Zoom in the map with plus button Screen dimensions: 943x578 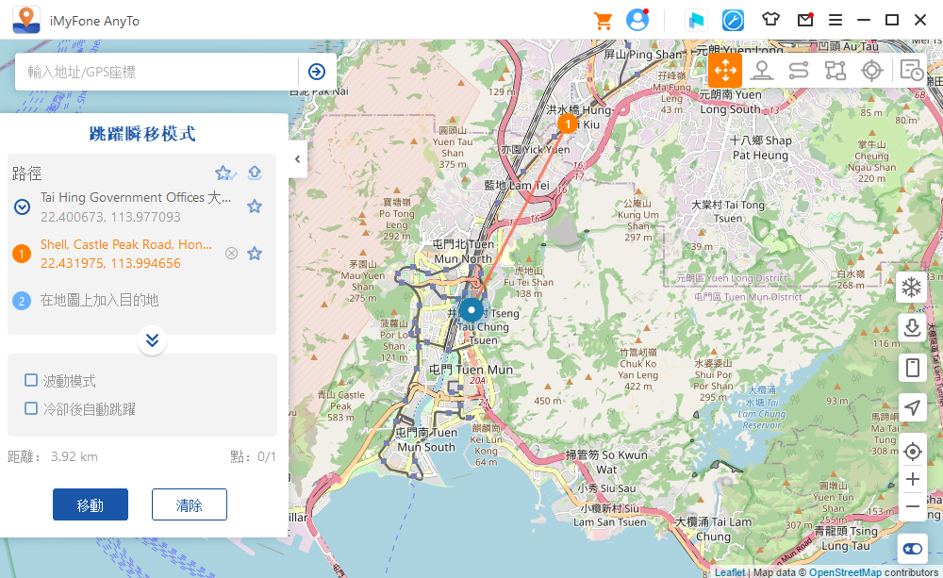(x=912, y=480)
